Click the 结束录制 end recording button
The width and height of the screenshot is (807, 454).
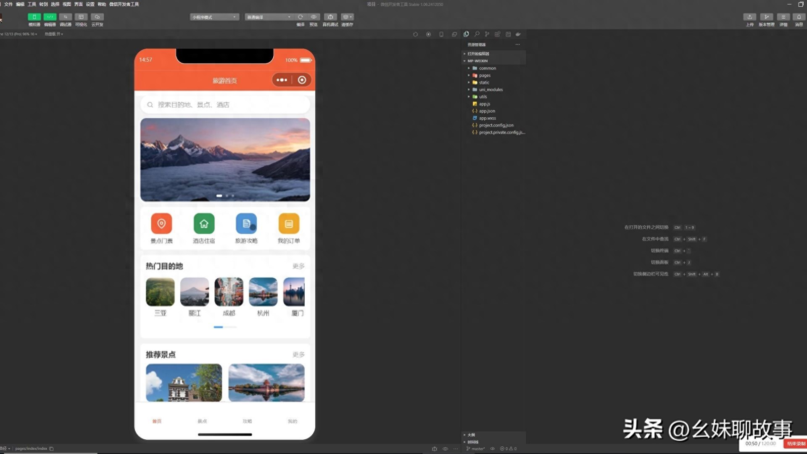click(x=796, y=443)
